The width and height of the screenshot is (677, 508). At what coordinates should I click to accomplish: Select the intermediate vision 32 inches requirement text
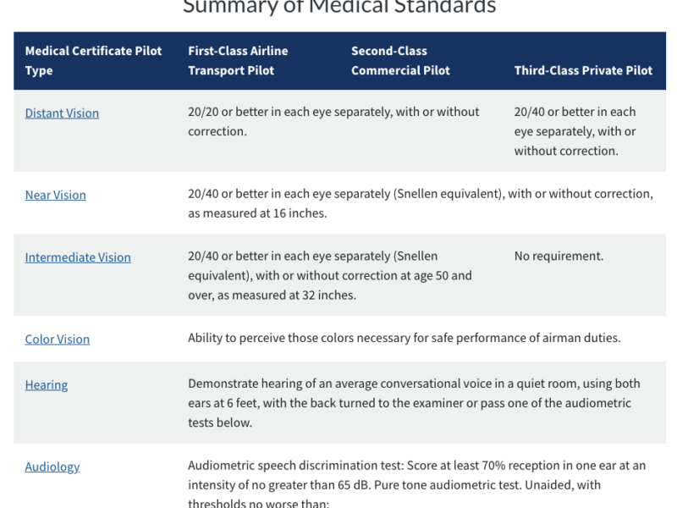click(x=330, y=275)
